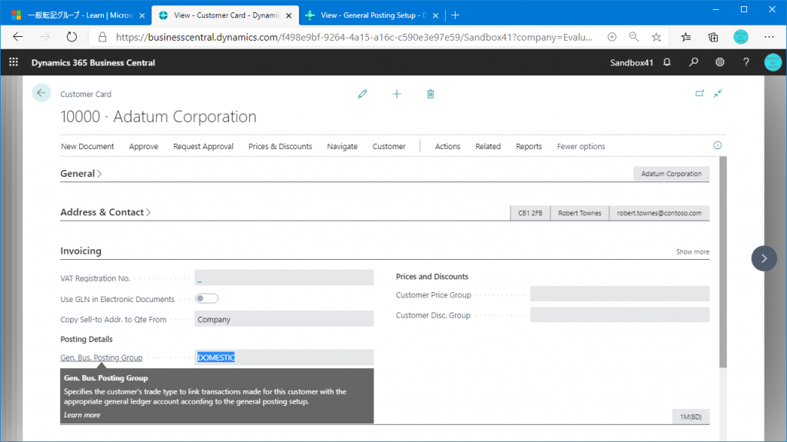Open the browser profile avatar
Screen dimensions: 787x442
740,37
